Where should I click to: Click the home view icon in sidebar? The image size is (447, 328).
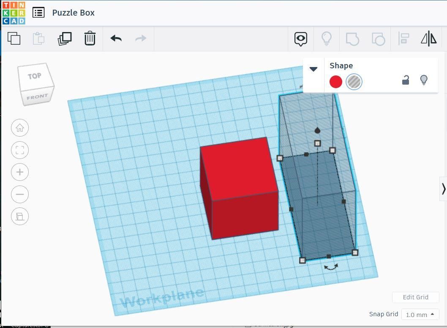[20, 128]
